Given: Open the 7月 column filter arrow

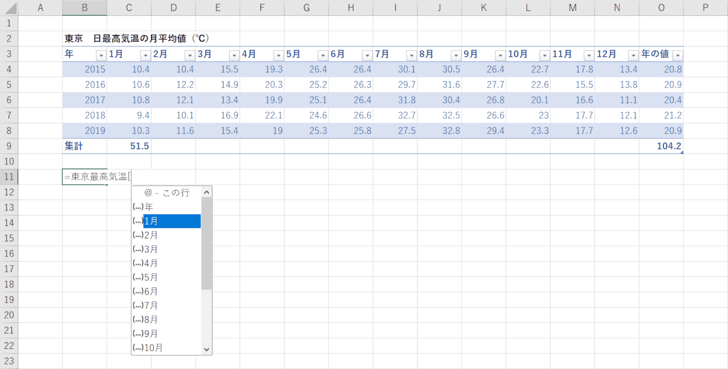Looking at the screenshot, I should tap(411, 55).
